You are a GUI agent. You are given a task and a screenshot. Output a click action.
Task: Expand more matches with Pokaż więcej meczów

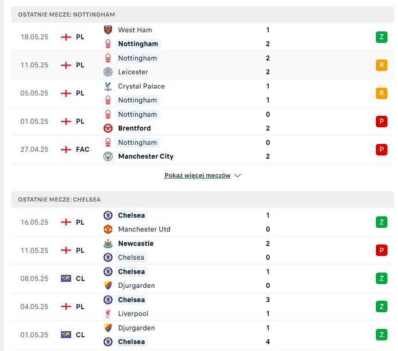pos(198,175)
